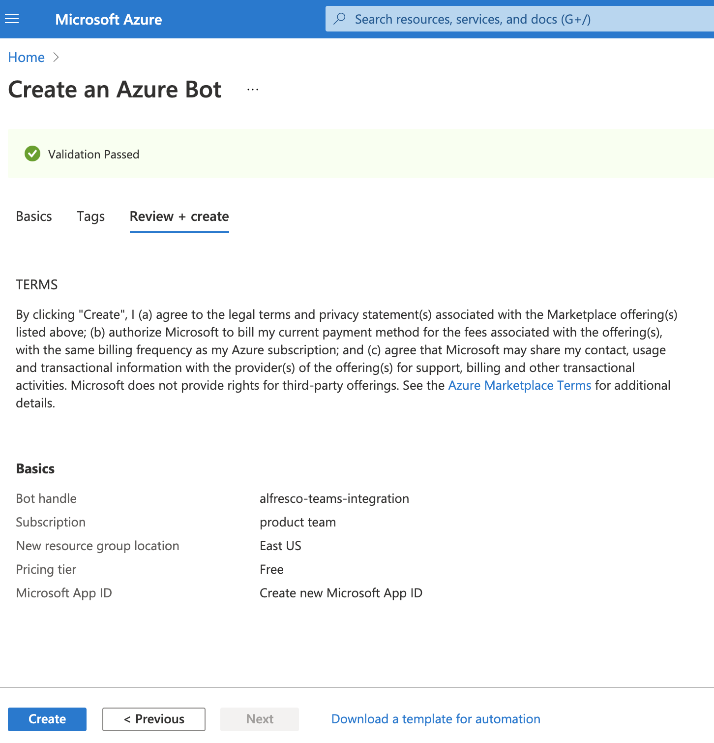Open the hamburger portal menu
This screenshot has height=743, width=714.
pos(12,19)
